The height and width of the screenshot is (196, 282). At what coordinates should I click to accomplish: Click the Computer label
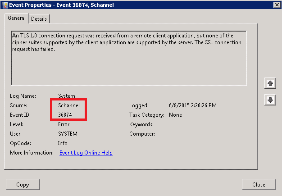coord(142,134)
